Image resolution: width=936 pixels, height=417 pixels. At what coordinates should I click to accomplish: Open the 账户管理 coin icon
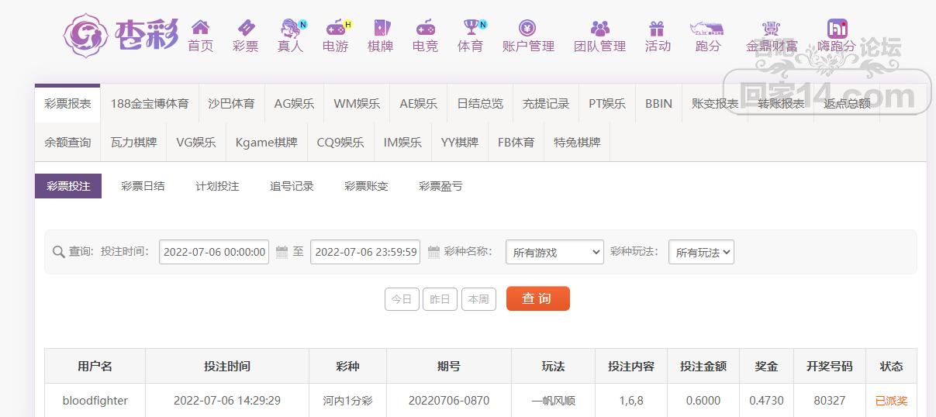coord(528,28)
